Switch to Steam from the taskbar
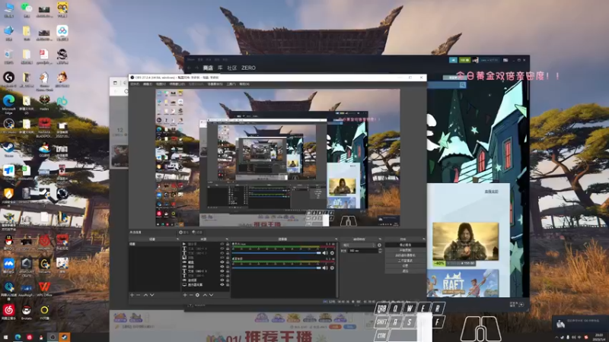Screen dimensions: 609x342 [x=65, y=337]
